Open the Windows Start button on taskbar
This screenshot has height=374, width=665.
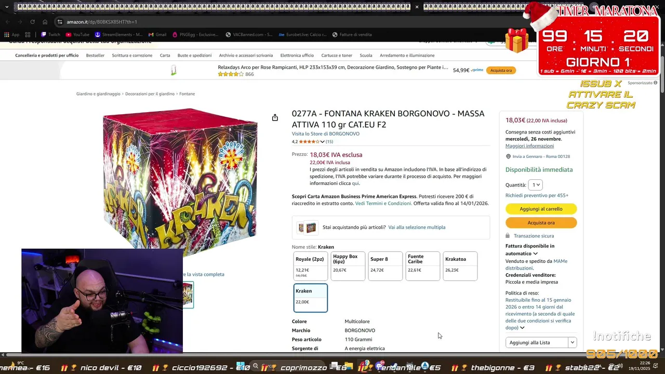coord(240,366)
